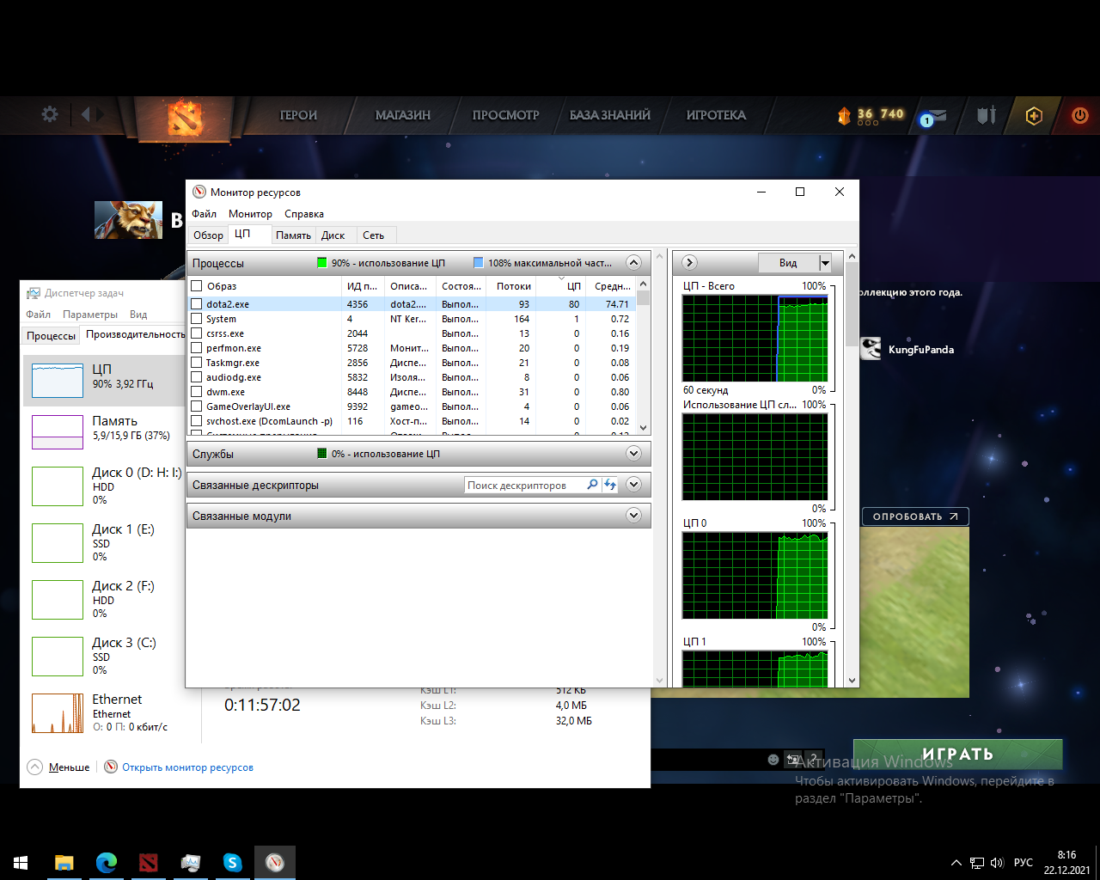Open the ГЕРОИ section in Dota 2
This screenshot has height=880, width=1100.
pos(298,115)
